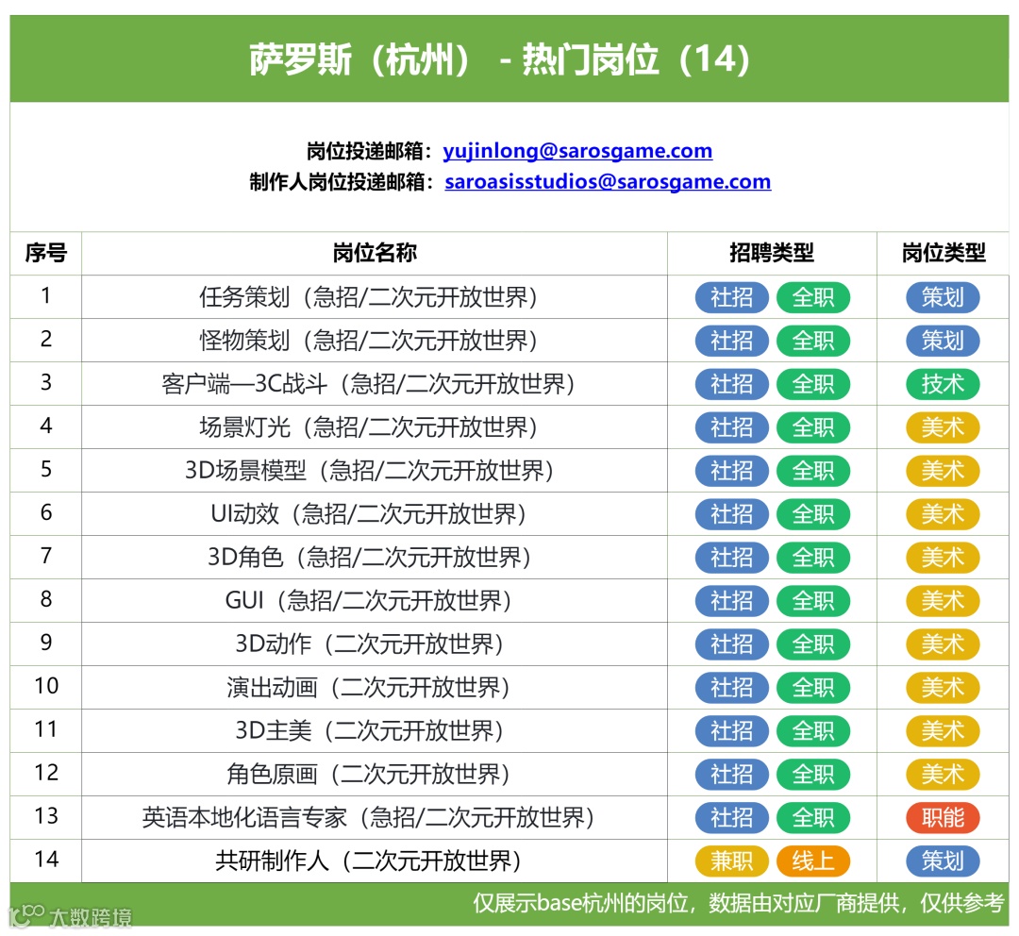Click the 社招 tag in the 怪物策划 row
The height and width of the screenshot is (936, 1019).
[x=732, y=341]
